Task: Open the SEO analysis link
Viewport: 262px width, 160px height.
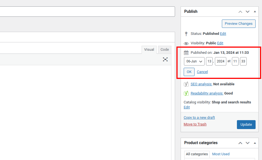Action: (201, 84)
